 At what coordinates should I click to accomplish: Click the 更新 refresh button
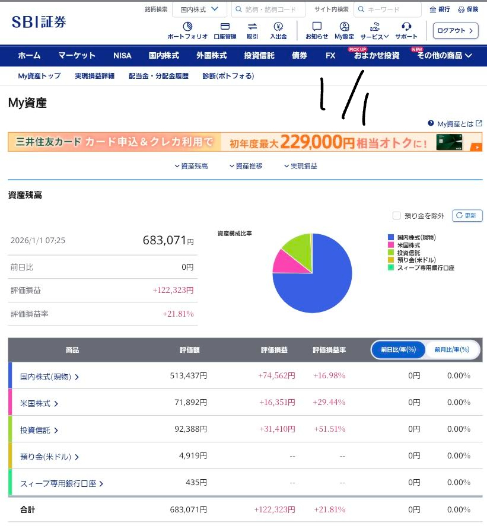coord(467,216)
